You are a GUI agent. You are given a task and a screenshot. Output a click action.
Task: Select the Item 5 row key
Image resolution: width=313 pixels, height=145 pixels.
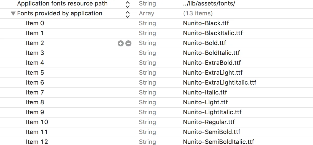35,73
